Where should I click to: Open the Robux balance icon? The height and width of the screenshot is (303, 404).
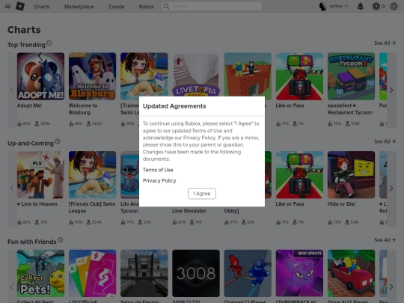point(376,6)
